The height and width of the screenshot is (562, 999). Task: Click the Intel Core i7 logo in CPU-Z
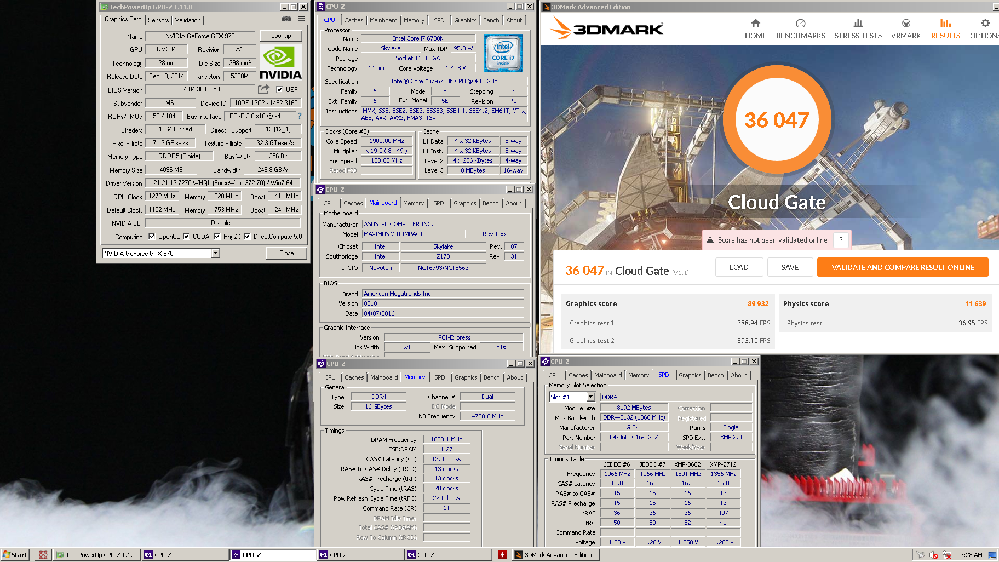point(503,53)
